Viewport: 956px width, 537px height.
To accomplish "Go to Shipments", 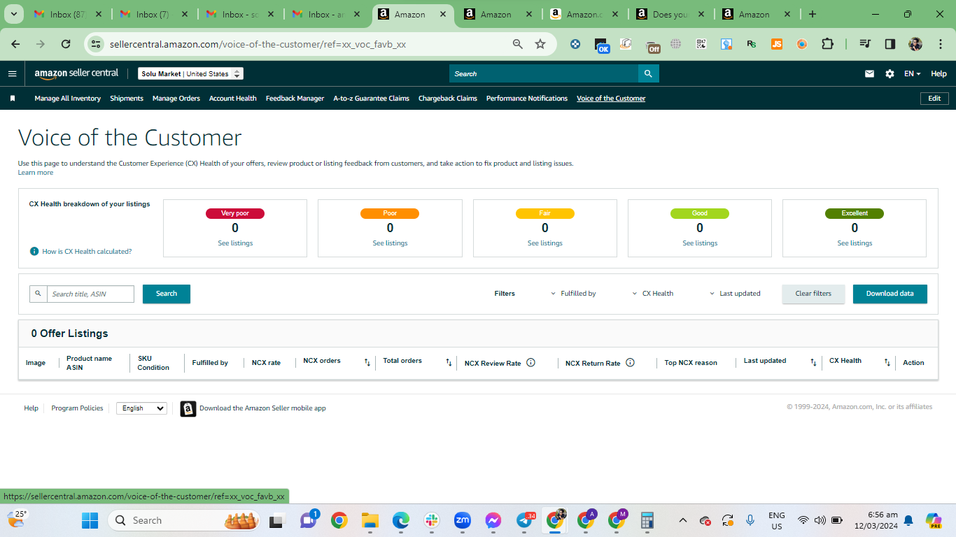I will [x=127, y=99].
